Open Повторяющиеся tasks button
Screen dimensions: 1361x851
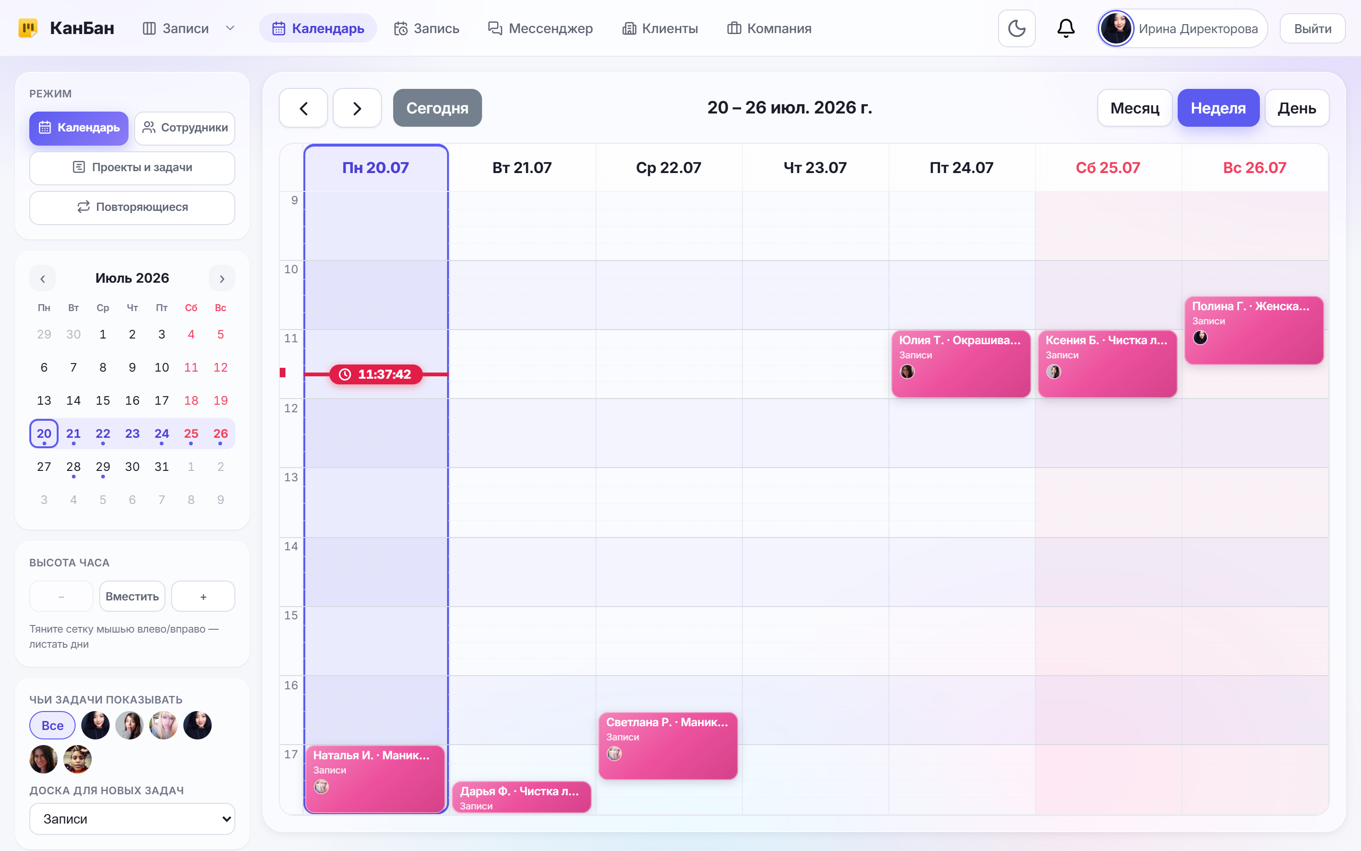(x=132, y=207)
